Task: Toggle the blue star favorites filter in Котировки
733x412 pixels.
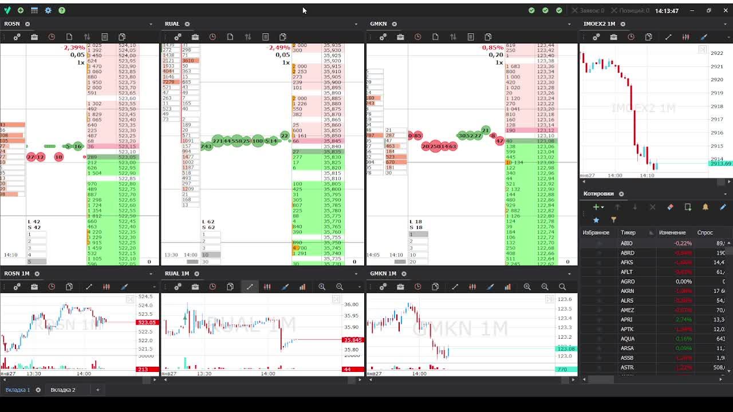Action: (596, 220)
